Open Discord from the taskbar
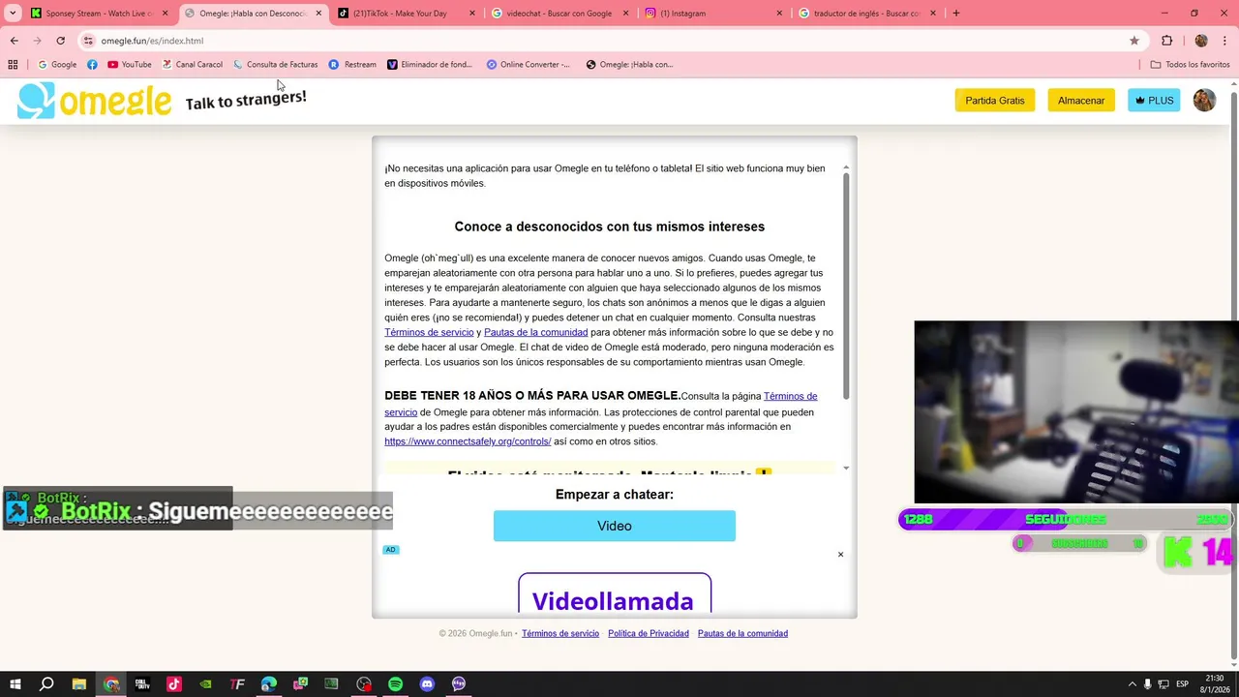Image resolution: width=1239 pixels, height=697 pixels. pyautogui.click(x=427, y=684)
